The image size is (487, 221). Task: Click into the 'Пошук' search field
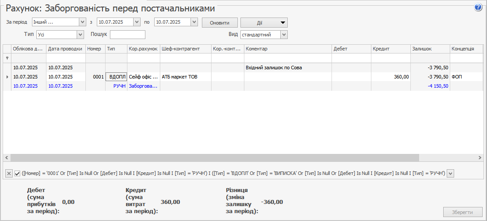pyautogui.click(x=127, y=35)
